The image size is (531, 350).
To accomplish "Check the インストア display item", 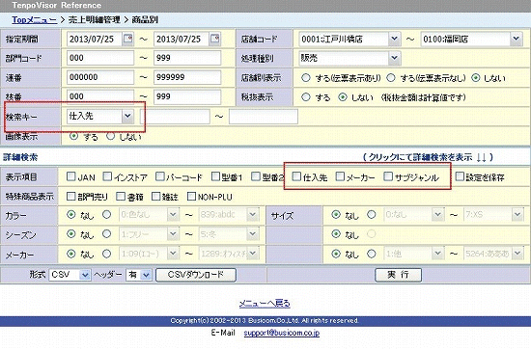I will click(x=107, y=176).
